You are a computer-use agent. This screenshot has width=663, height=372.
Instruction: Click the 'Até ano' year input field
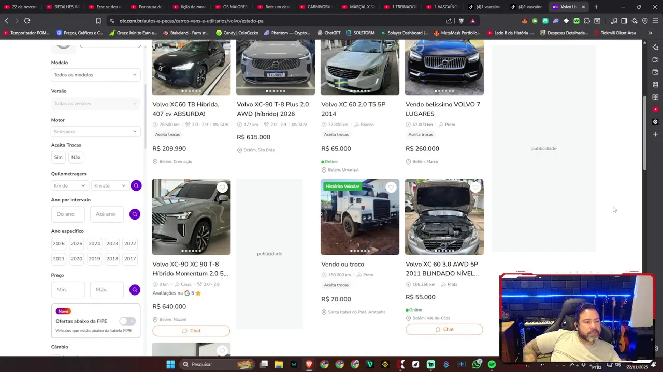click(107, 214)
